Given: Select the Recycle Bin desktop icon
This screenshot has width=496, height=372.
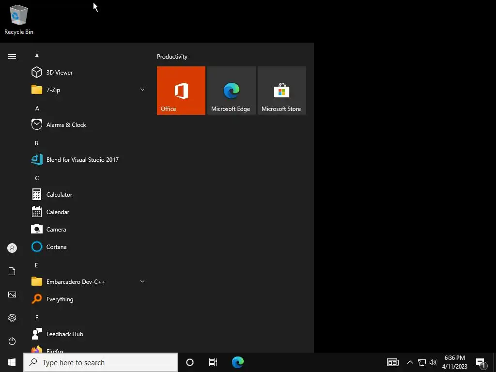Looking at the screenshot, I should click(19, 19).
